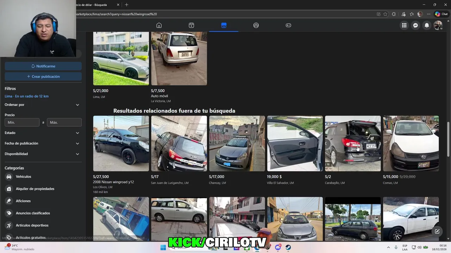
Task: Open the Villa El Salvador listing photo
Action: [295, 143]
